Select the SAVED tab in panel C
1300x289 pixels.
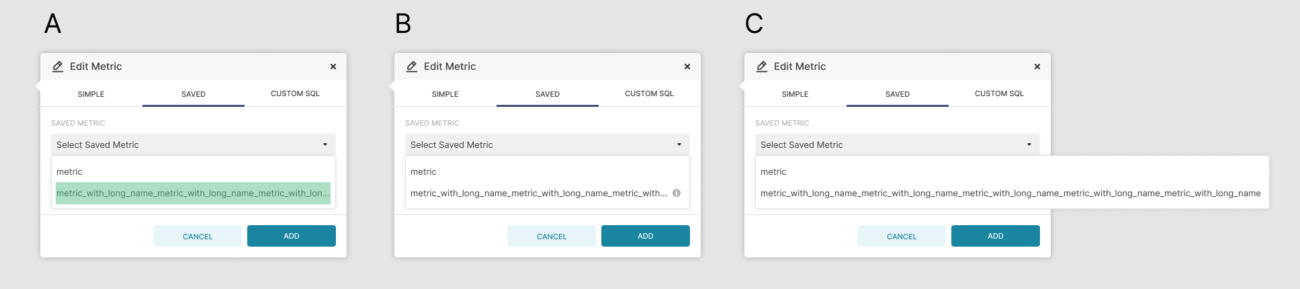coord(898,94)
